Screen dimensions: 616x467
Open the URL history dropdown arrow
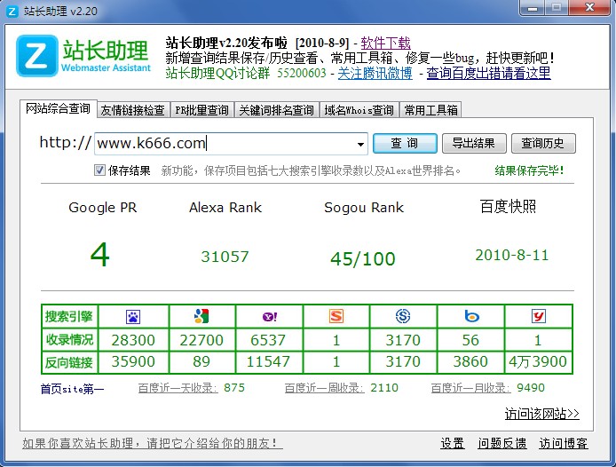(x=360, y=144)
